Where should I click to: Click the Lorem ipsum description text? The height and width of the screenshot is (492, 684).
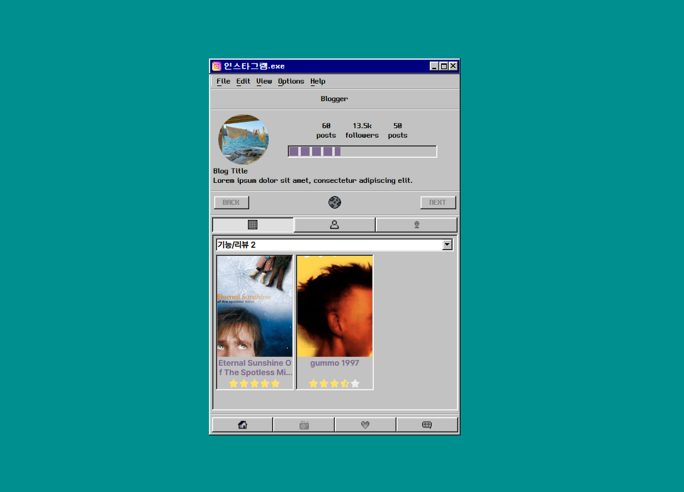point(313,180)
